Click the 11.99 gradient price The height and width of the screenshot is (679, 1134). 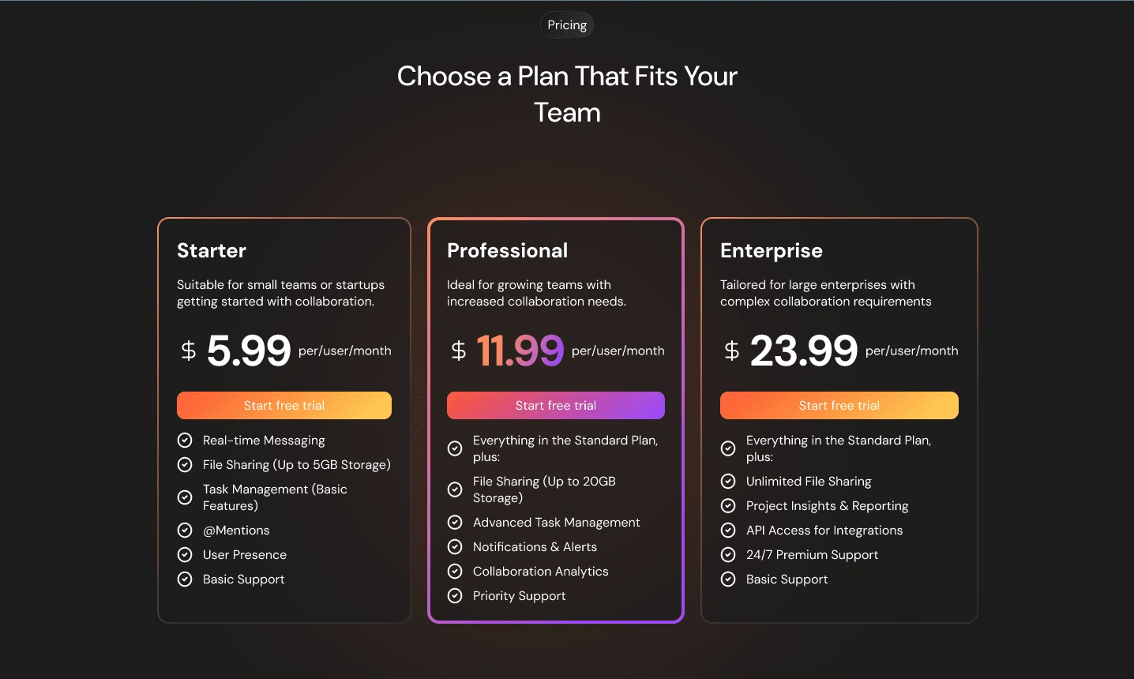tap(520, 351)
